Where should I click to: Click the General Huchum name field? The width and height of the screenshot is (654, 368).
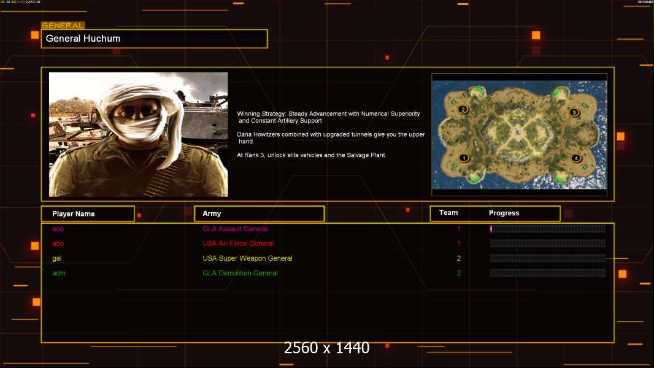coord(155,39)
